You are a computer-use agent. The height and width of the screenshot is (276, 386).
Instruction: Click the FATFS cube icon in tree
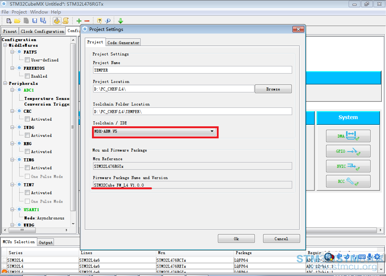point(20,52)
